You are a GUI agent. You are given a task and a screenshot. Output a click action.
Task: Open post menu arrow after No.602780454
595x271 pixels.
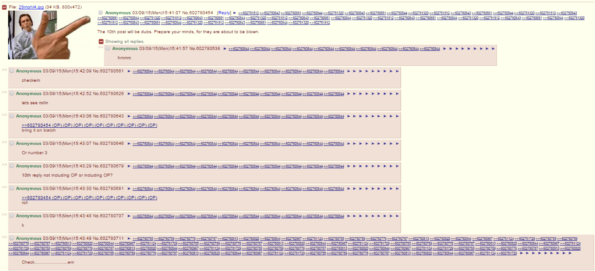tap(235, 13)
